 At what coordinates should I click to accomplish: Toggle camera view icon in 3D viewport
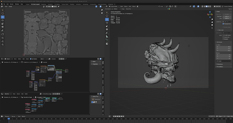tap(212, 25)
